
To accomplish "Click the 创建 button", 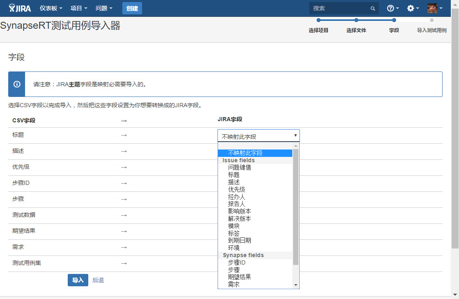I will (132, 8).
